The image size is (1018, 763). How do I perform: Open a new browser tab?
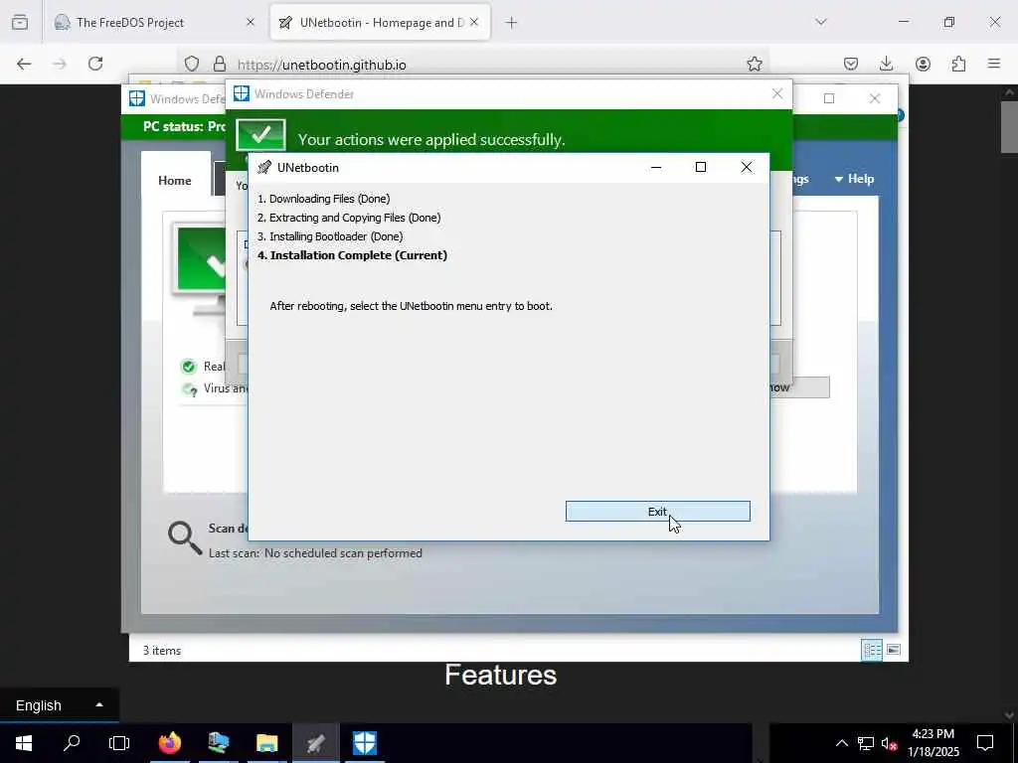coord(512,23)
